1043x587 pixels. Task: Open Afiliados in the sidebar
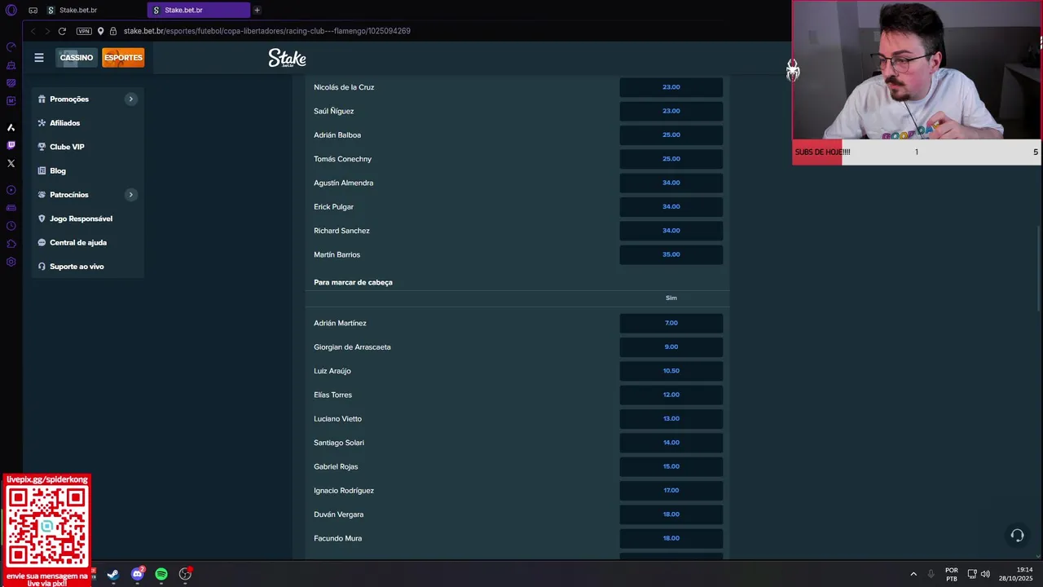[x=64, y=123]
